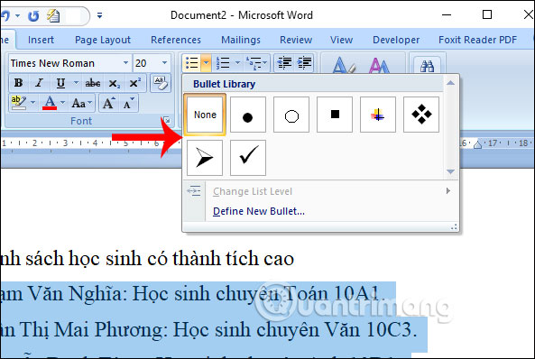The height and width of the screenshot is (359, 535).
Task: Toggle Underline formatting
Action: point(60,83)
